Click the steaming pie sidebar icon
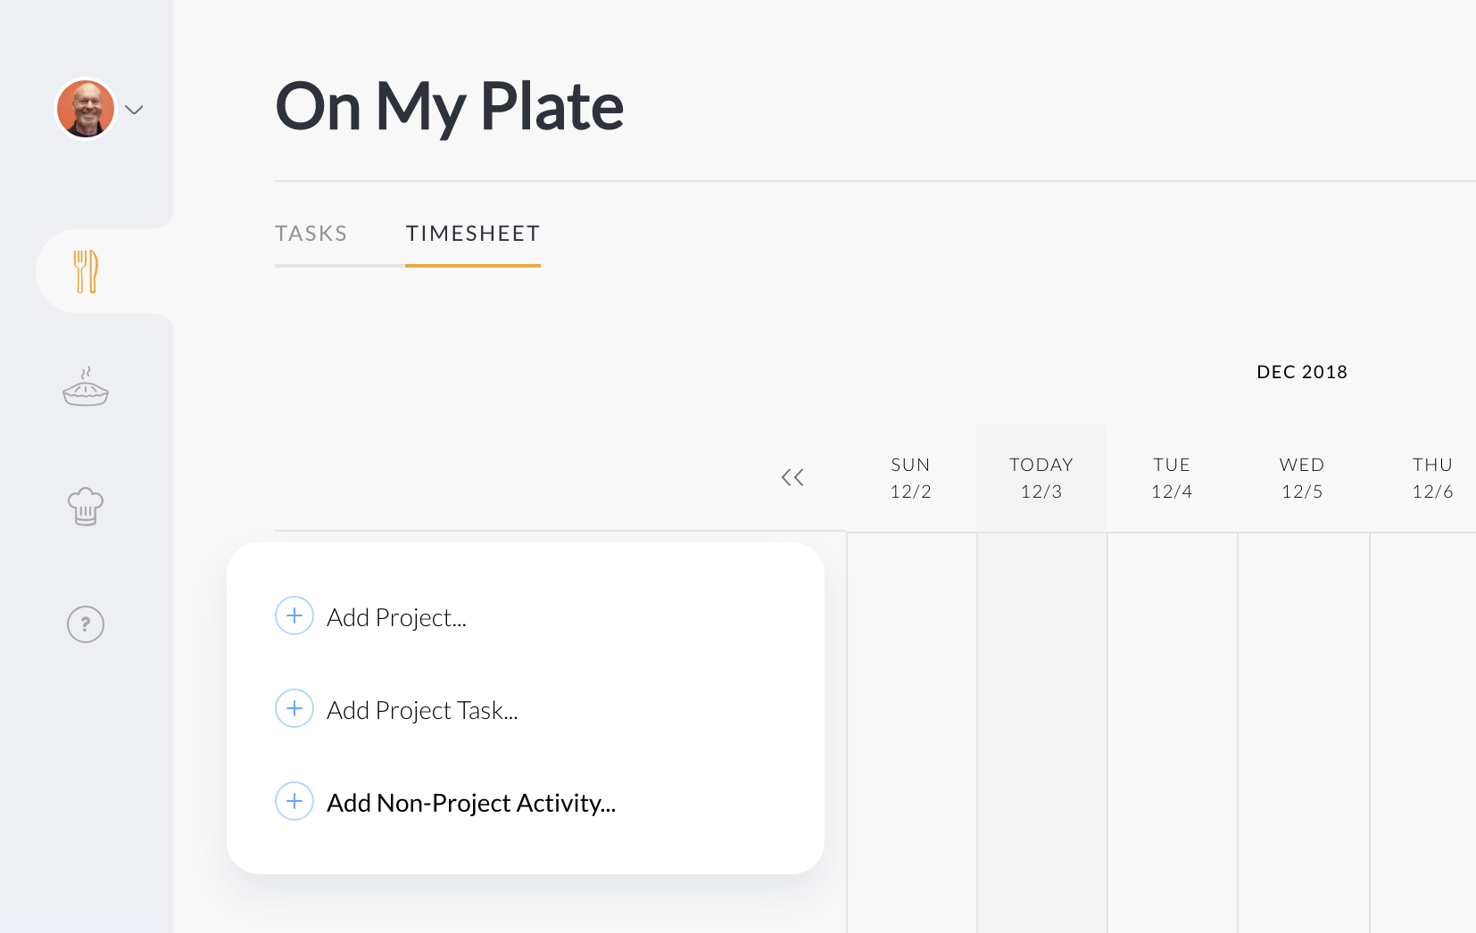Image resolution: width=1476 pixels, height=933 pixels. click(x=86, y=388)
